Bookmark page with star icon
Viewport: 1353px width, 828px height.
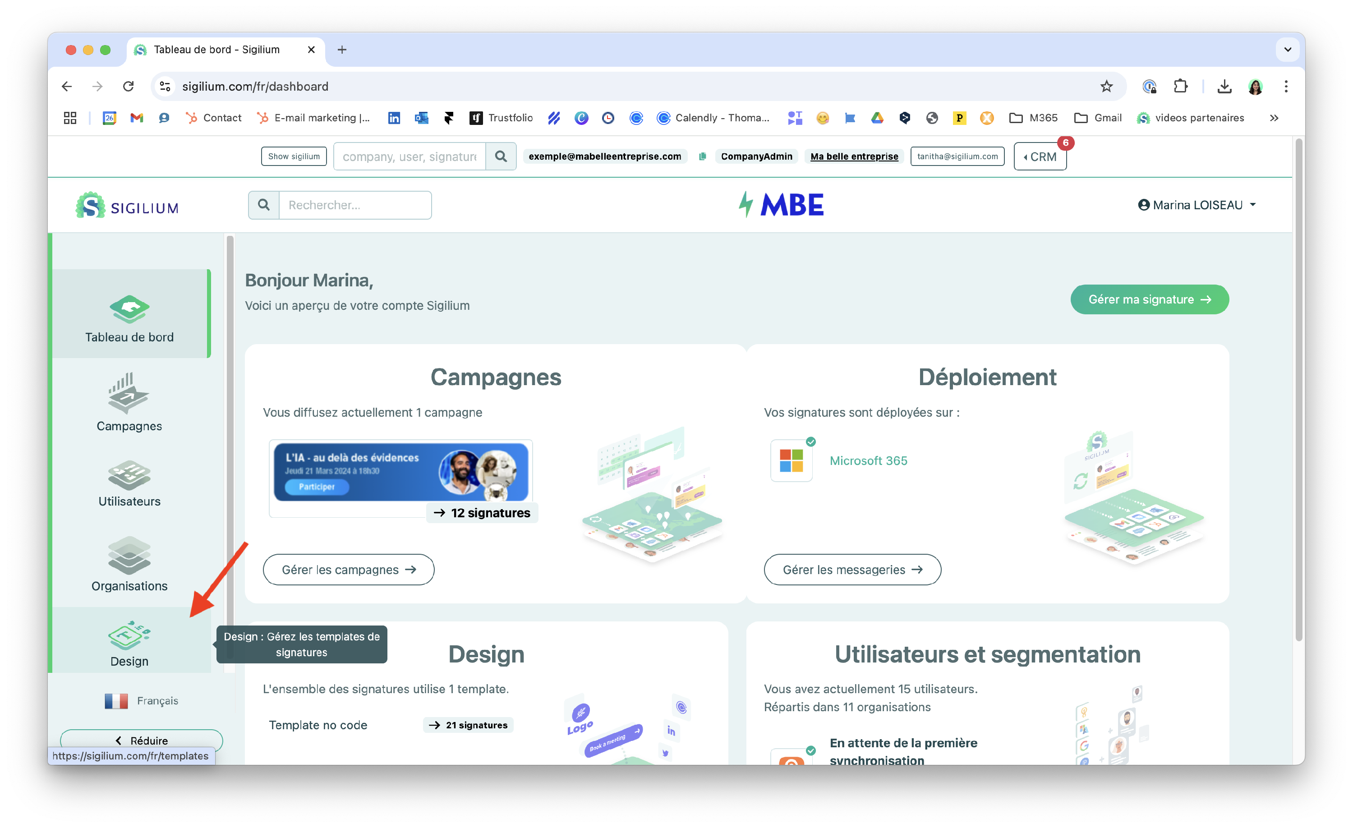point(1106,86)
